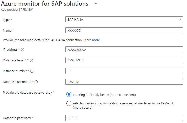
Task: Click the Name input field
Action: coord(124,30)
